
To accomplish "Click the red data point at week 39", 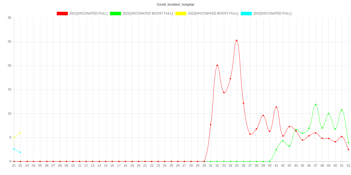I will (x=263, y=115).
